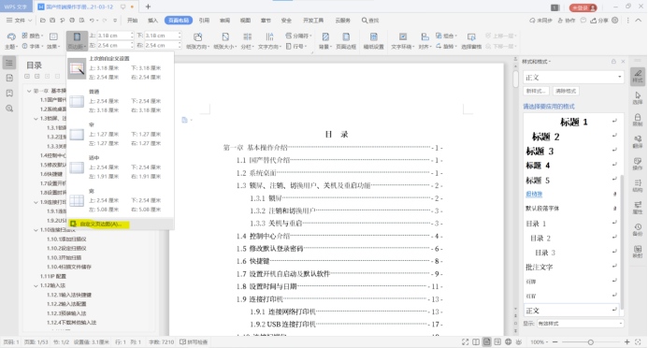Click the 分享 button

[x=598, y=20]
